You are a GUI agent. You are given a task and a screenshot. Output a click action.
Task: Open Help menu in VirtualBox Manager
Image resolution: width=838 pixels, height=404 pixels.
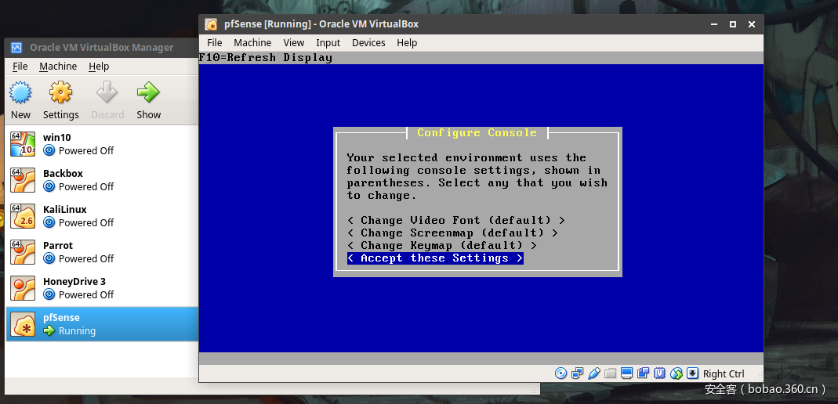[x=99, y=67]
